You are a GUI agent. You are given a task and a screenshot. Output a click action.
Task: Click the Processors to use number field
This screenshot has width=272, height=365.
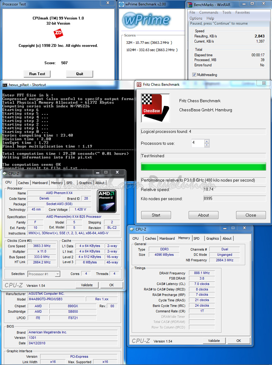[x=198, y=143]
